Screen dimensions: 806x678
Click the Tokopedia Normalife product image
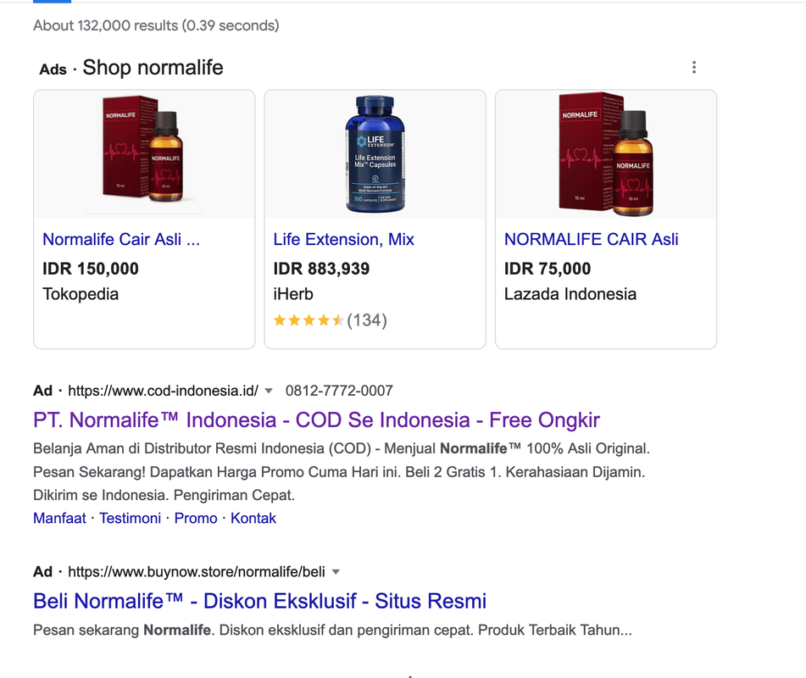click(x=143, y=154)
